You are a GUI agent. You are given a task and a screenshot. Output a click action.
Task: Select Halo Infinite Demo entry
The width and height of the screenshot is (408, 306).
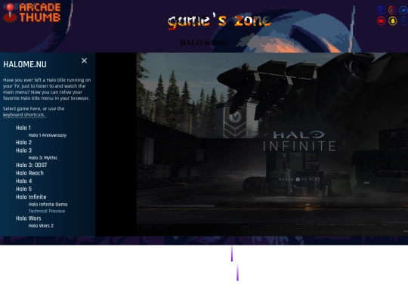pos(48,204)
